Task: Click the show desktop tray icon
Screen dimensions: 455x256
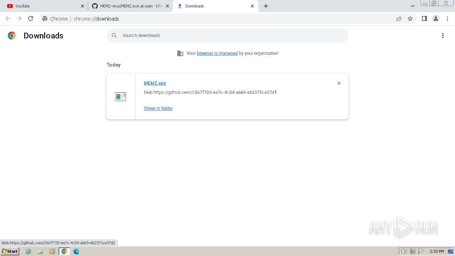Action: (451, 251)
